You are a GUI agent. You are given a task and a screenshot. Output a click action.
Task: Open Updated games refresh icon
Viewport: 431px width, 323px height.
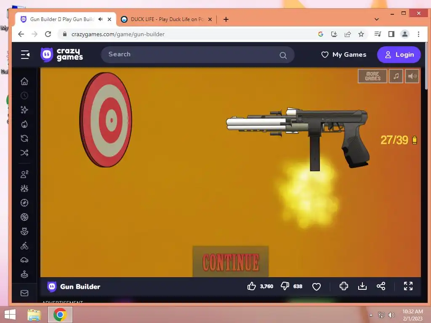tap(24, 138)
